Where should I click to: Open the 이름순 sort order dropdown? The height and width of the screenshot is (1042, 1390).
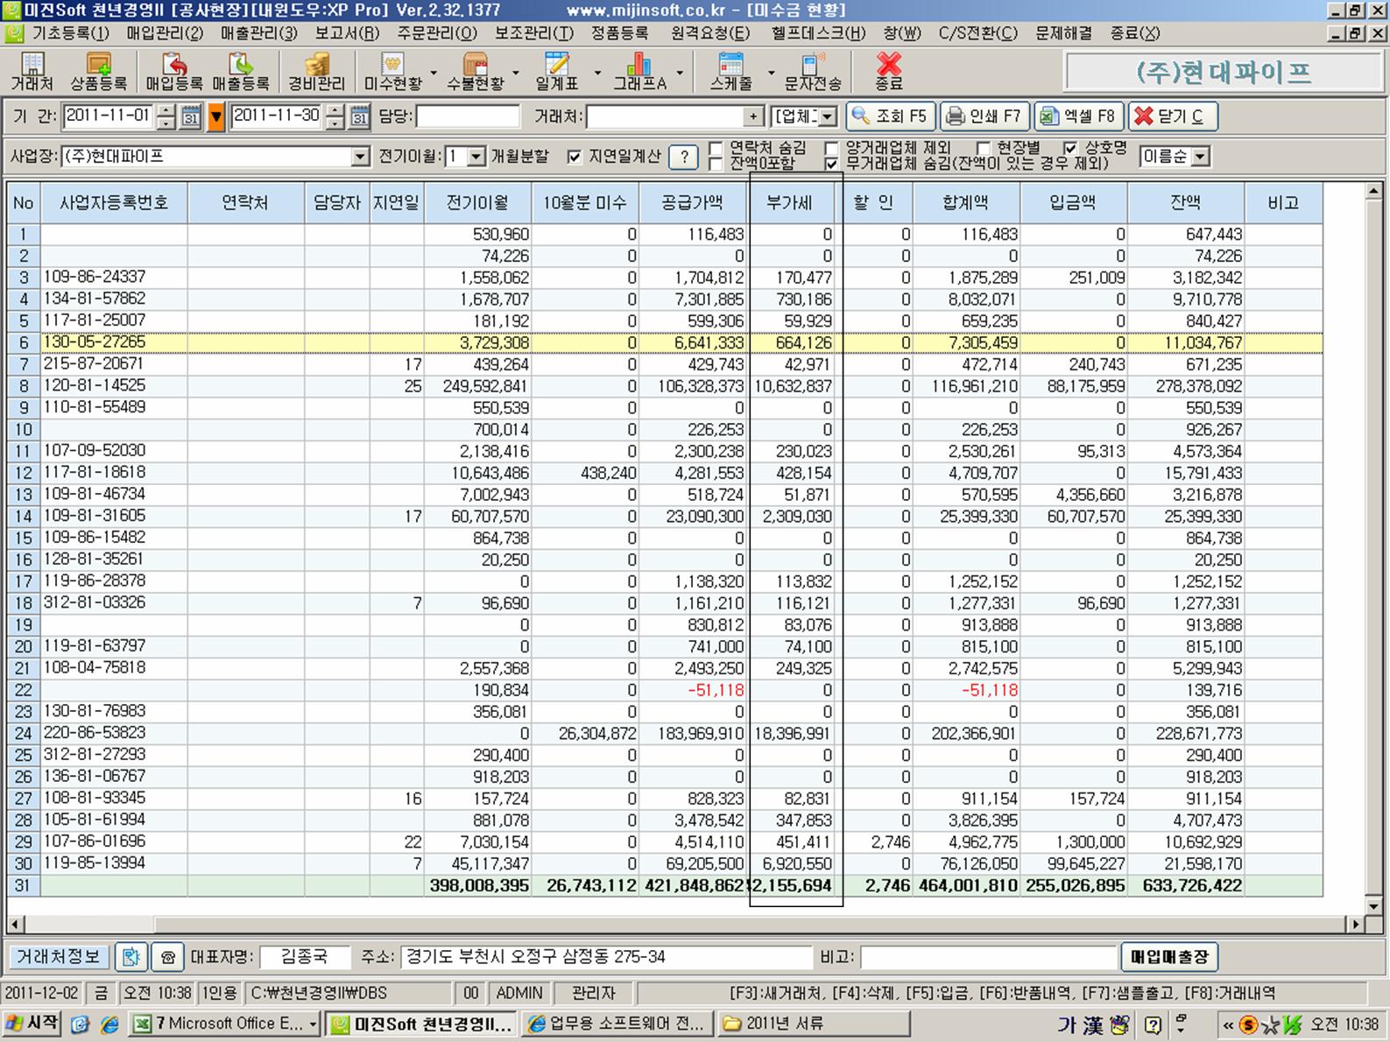point(1200,157)
